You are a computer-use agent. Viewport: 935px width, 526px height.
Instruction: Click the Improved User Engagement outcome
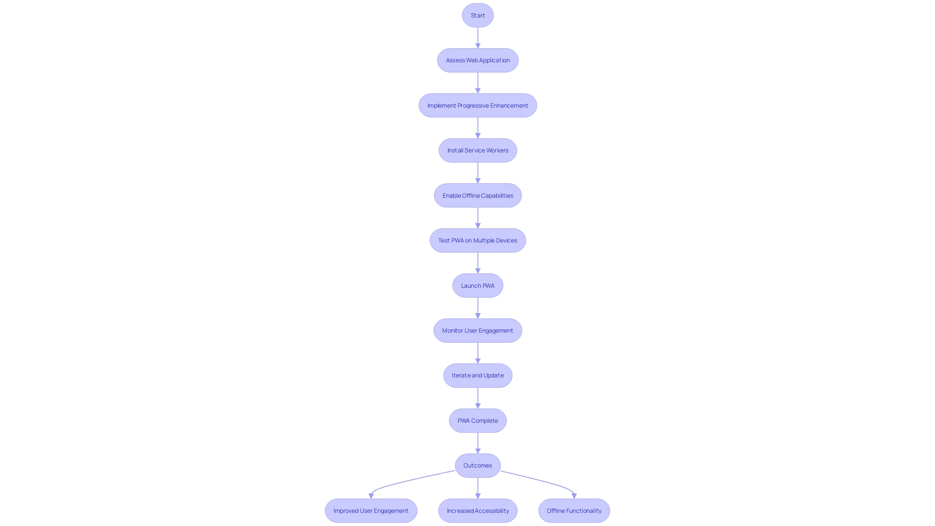coord(371,510)
